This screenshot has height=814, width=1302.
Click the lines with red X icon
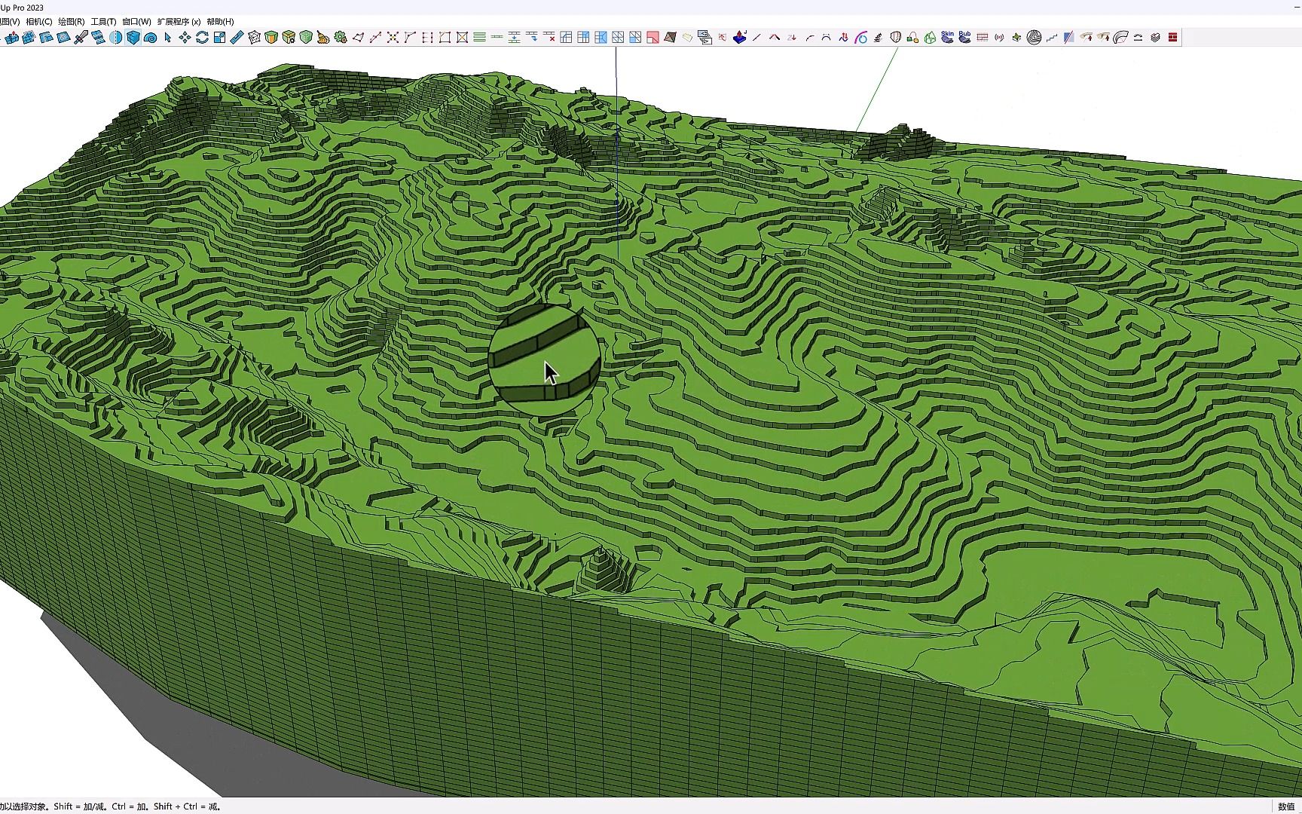(x=549, y=37)
